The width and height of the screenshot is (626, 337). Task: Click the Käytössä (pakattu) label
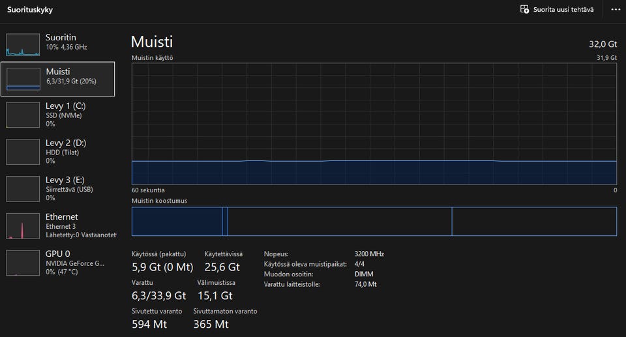[159, 254]
